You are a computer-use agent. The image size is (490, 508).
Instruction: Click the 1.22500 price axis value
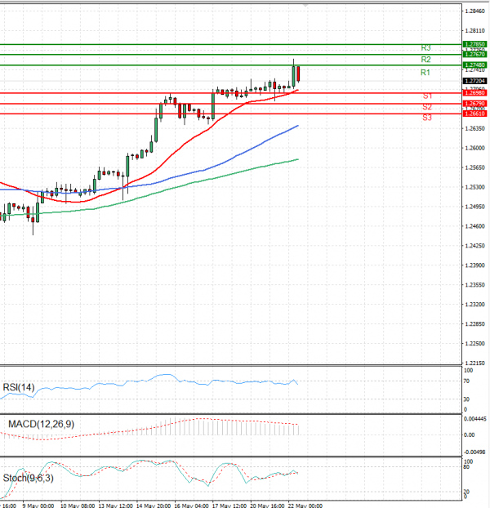pyautogui.click(x=474, y=344)
